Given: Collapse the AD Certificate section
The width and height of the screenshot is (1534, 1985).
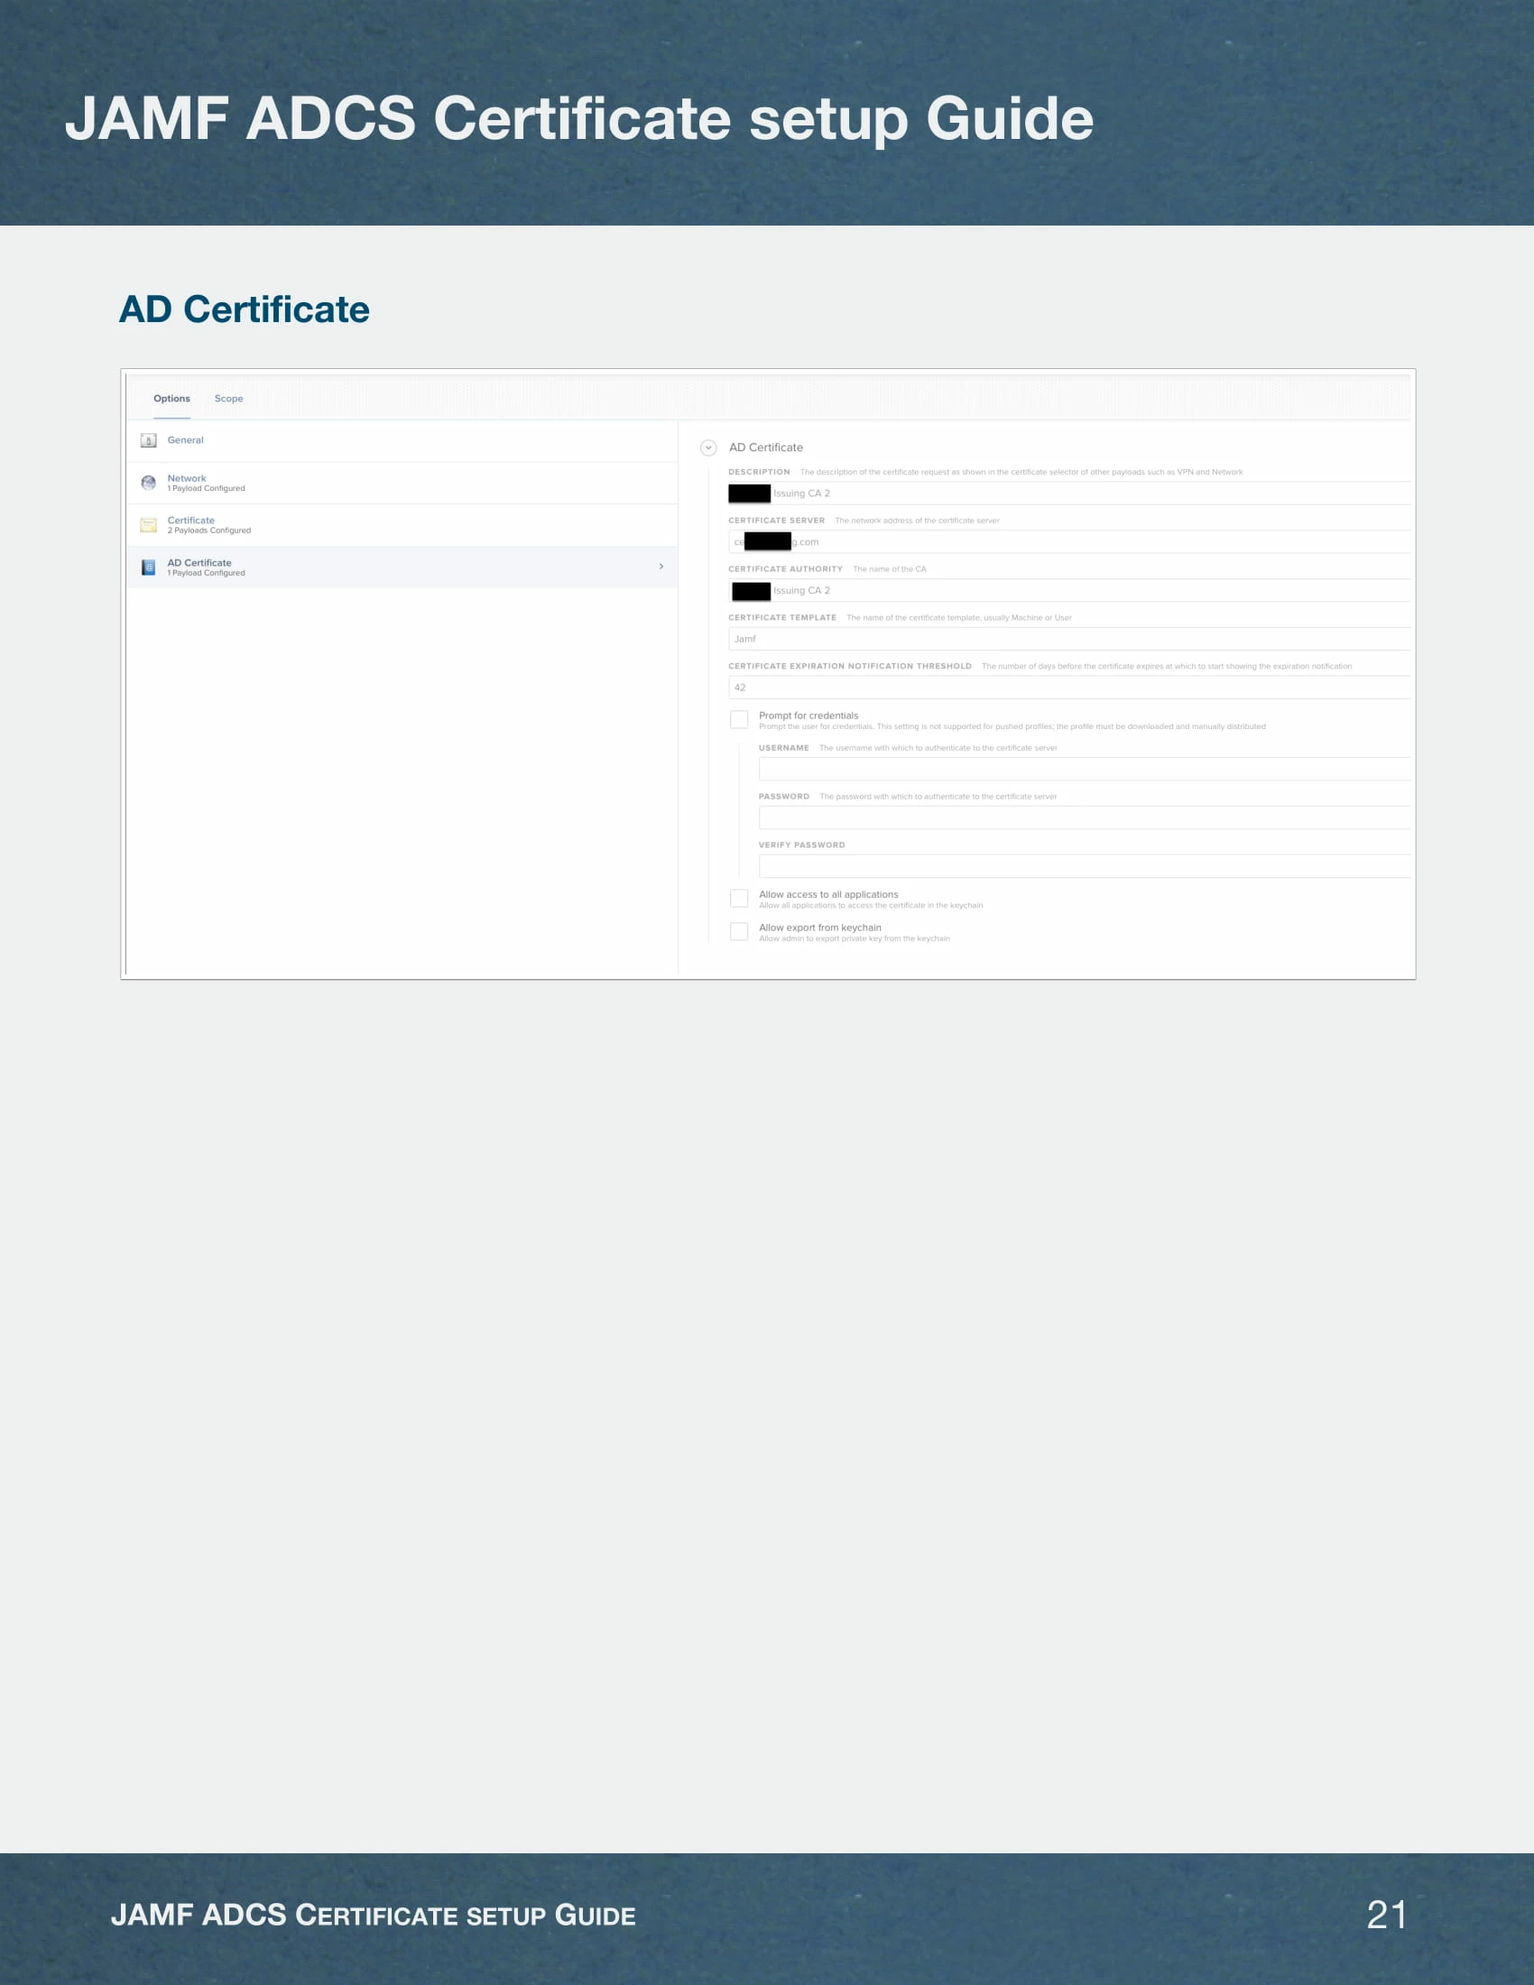Looking at the screenshot, I should 708,448.
